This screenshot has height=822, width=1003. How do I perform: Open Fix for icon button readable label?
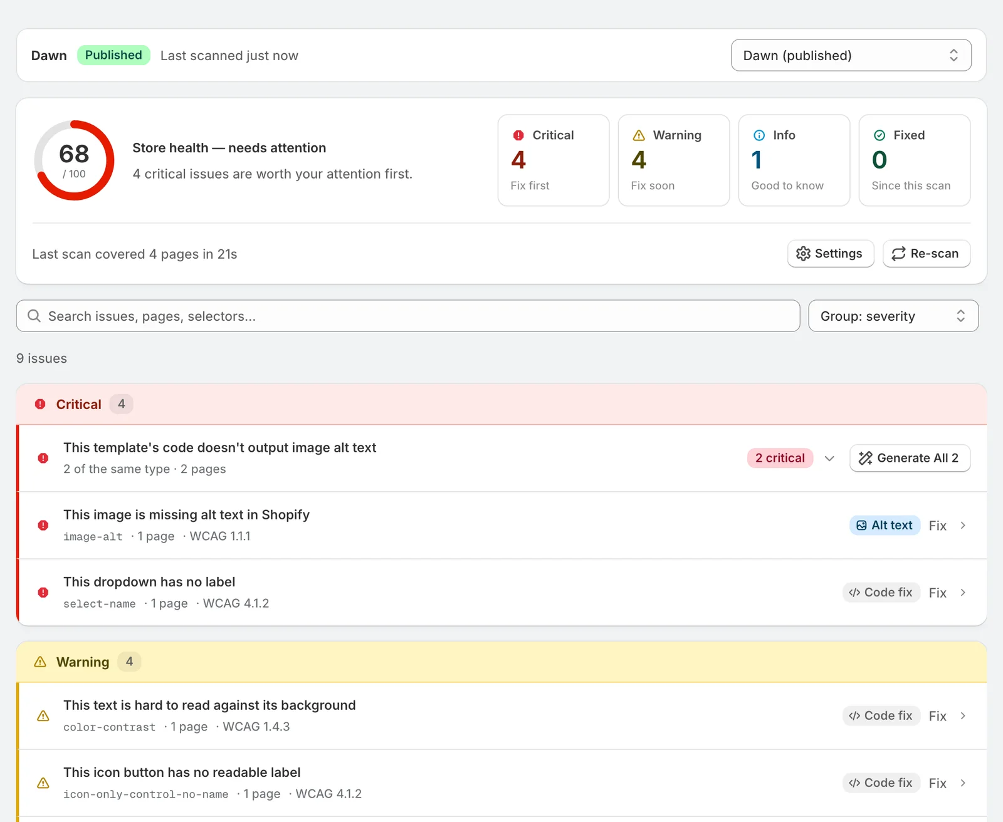pos(937,783)
